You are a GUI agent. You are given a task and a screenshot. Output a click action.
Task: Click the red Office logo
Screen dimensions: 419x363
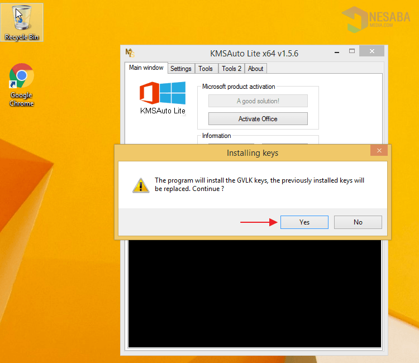[149, 93]
